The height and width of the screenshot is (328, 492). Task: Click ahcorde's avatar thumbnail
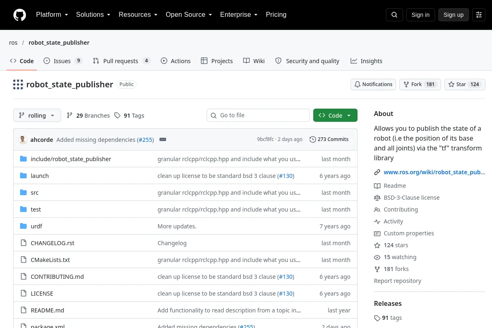[23, 139]
